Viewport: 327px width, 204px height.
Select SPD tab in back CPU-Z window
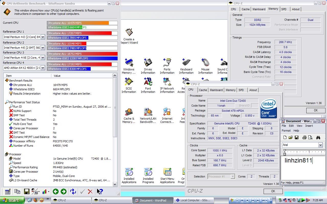(284, 9)
